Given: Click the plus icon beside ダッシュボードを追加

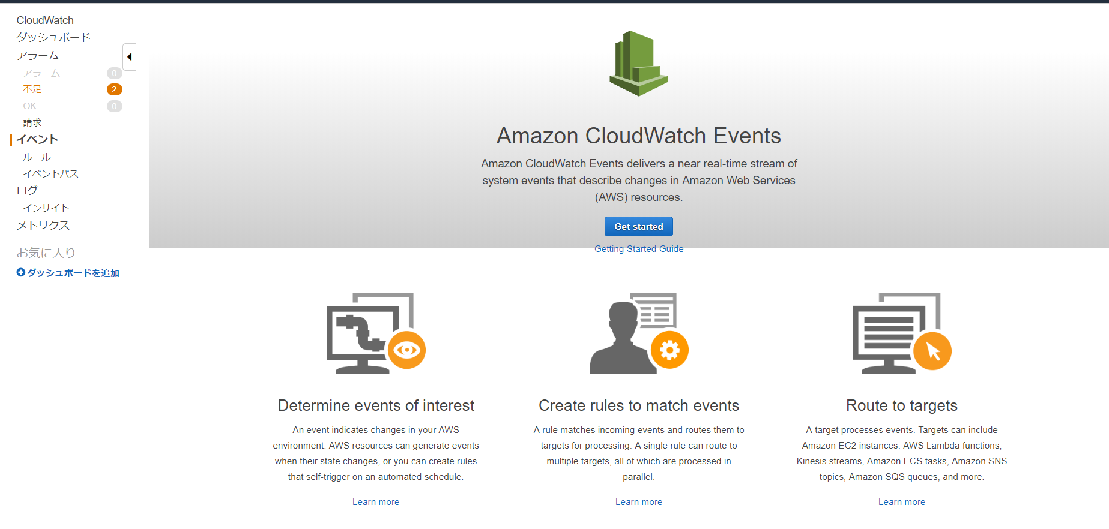Looking at the screenshot, I should [21, 272].
